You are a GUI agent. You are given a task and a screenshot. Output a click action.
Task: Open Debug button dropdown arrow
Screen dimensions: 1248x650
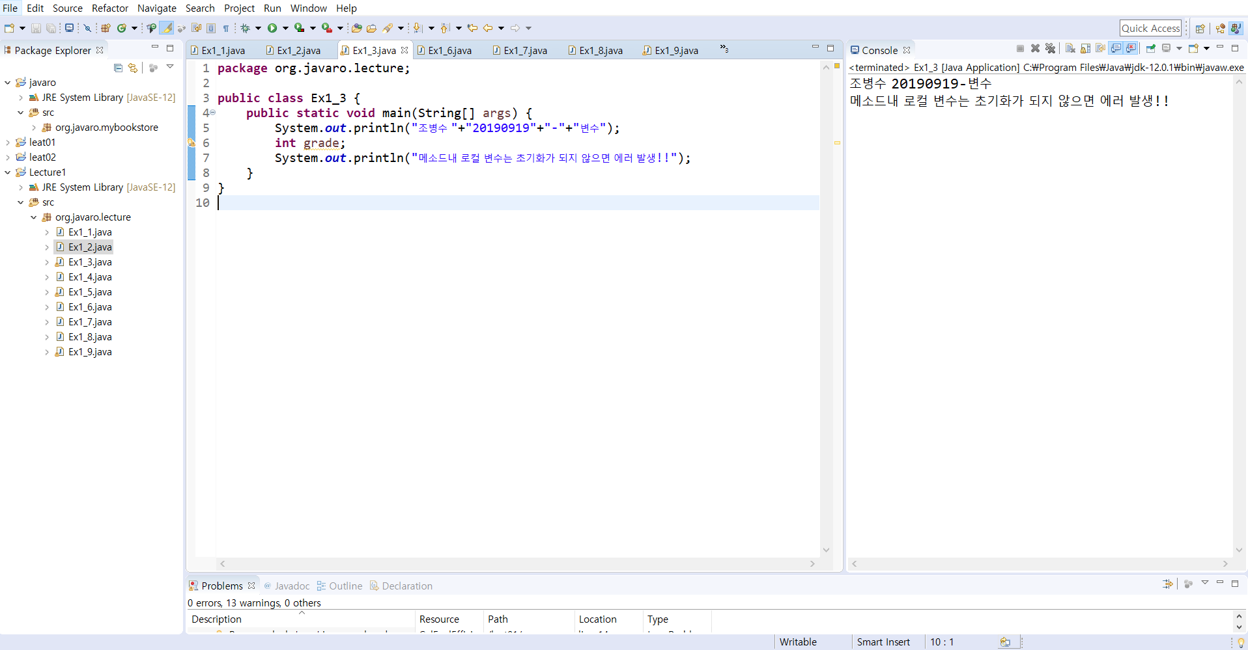(x=259, y=28)
